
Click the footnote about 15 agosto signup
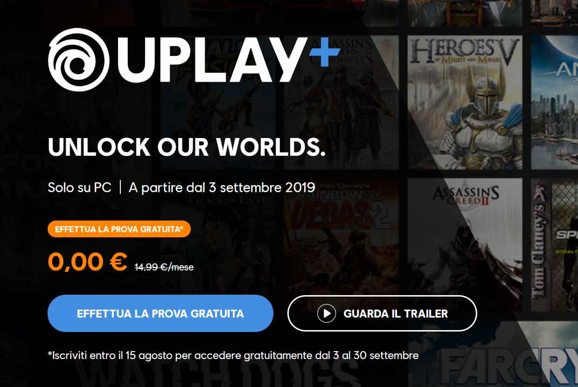pos(233,356)
